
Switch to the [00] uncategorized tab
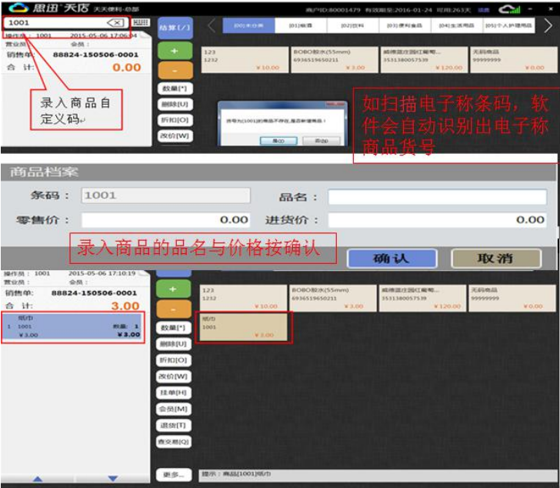coord(248,25)
